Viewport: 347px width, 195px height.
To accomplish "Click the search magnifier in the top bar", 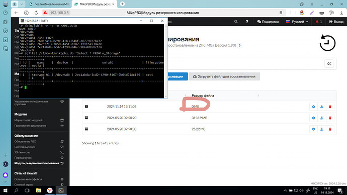I will 236,22.
